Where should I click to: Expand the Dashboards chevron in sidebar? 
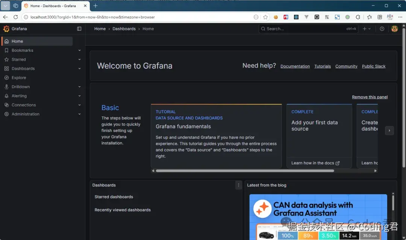79,69
